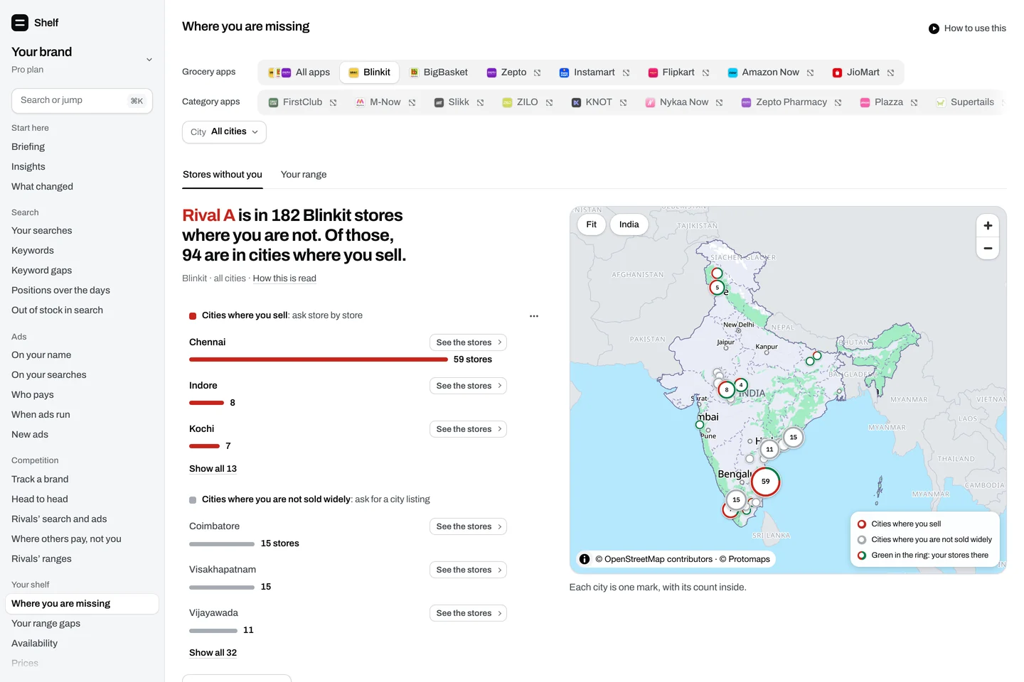Open Keyword gaps in the sidebar
Screen dimensions: 1024x682
click(x=41, y=271)
